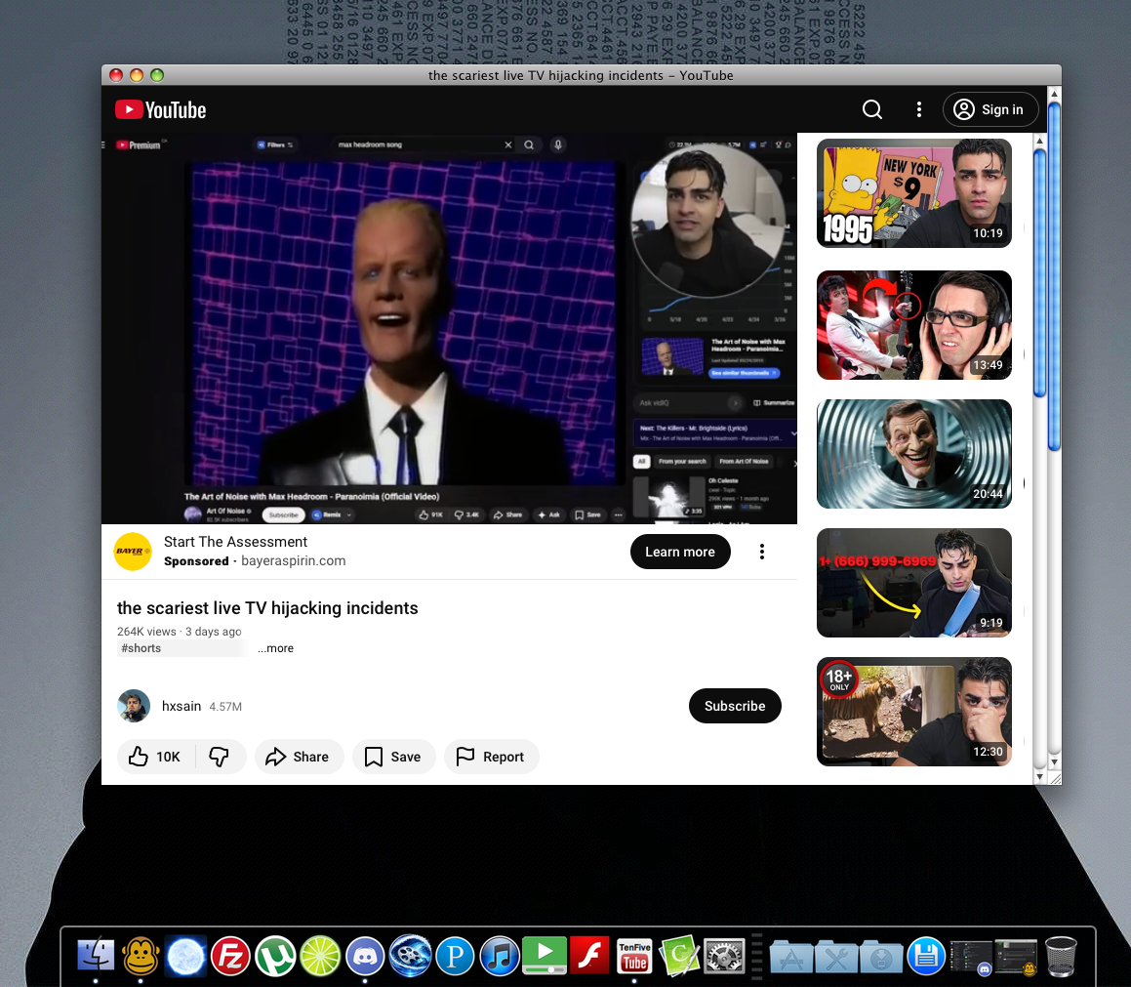Open the monkey face app in dock
Image resolution: width=1131 pixels, height=987 pixels.
coord(140,955)
